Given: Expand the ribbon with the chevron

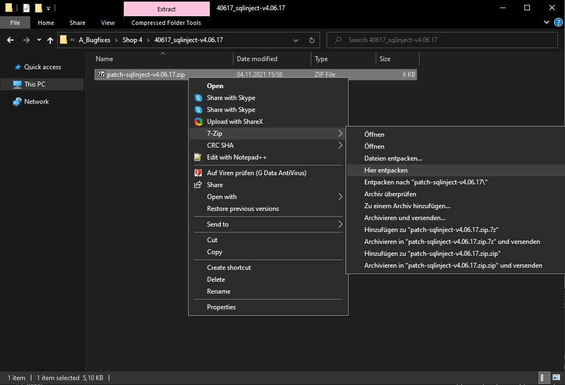Looking at the screenshot, I should [547, 23].
